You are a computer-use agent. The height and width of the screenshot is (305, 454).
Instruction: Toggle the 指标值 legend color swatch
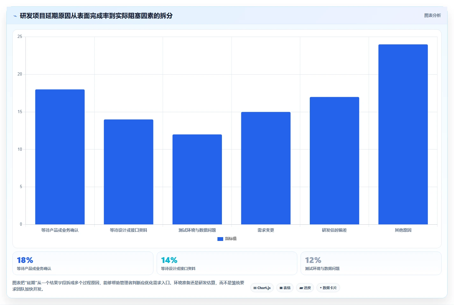pyautogui.click(x=220, y=239)
